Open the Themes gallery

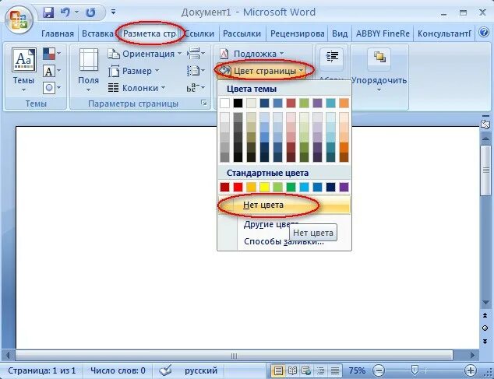(x=23, y=71)
